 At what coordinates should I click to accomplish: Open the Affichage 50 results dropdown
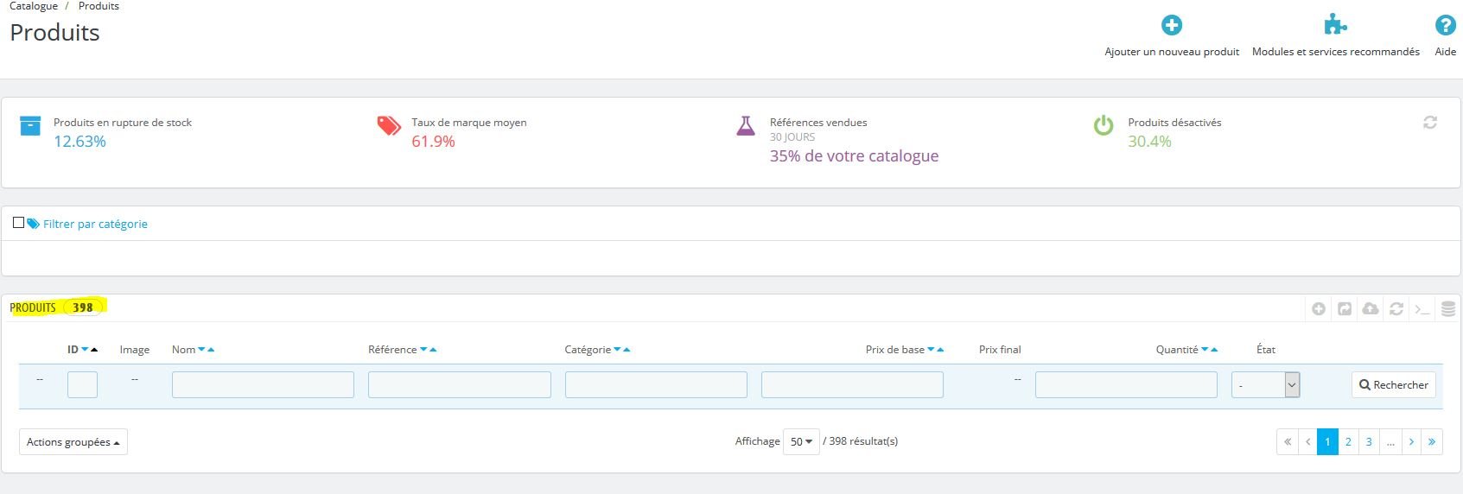801,441
